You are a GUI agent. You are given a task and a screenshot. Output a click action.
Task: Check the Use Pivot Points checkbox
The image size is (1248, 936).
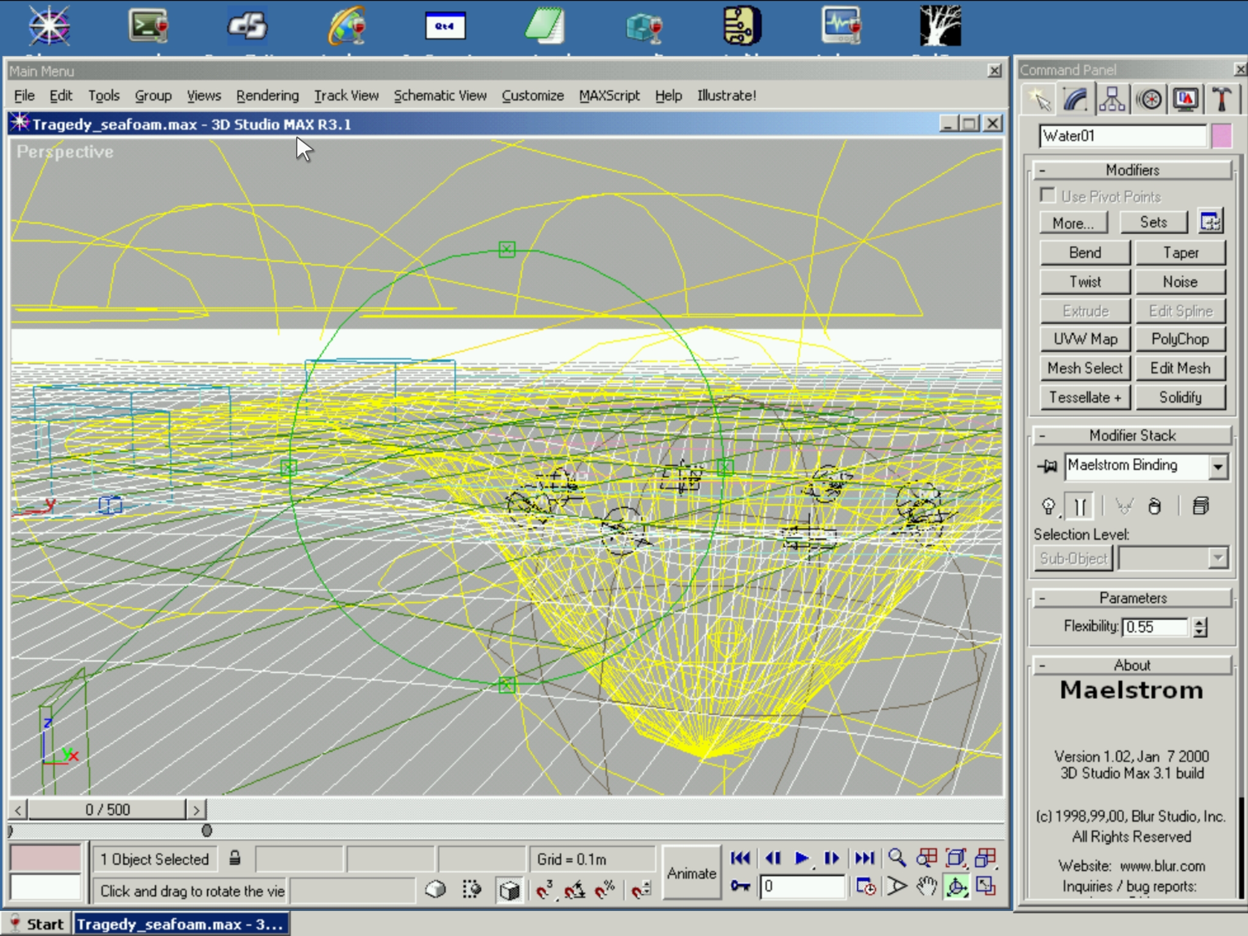pos(1048,196)
